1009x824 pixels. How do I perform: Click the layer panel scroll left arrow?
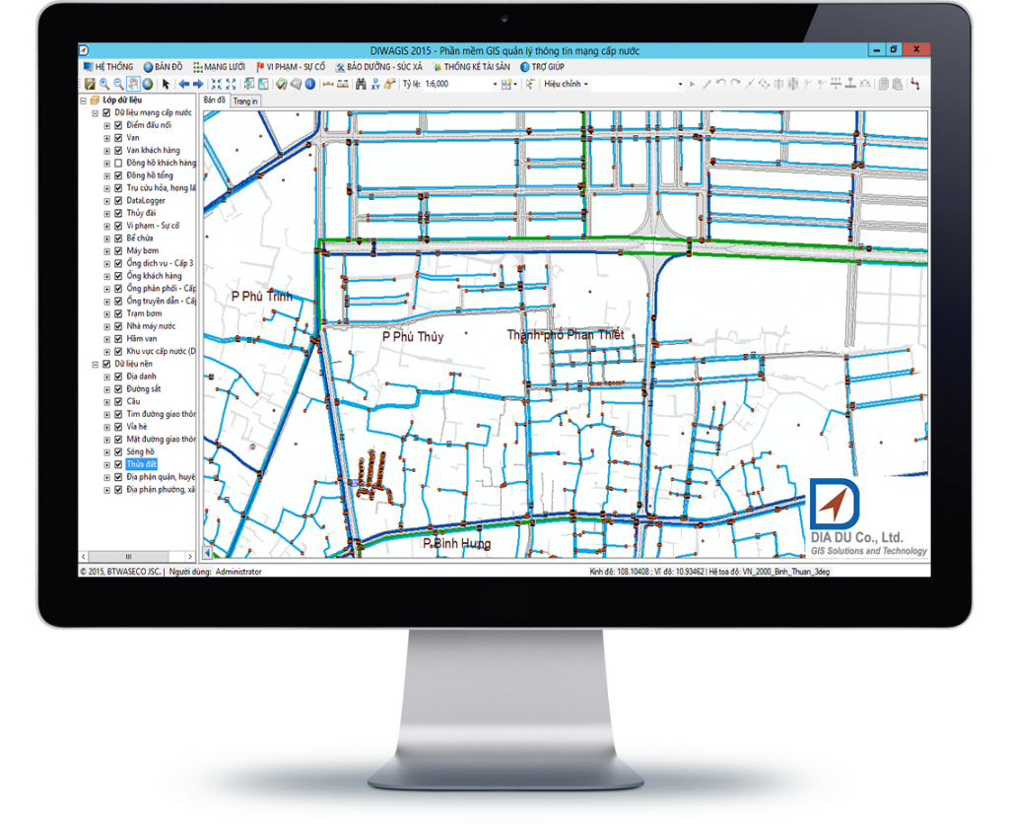coord(83,556)
